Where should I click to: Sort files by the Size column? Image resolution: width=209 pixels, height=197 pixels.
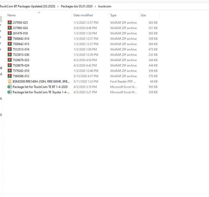click(143, 15)
